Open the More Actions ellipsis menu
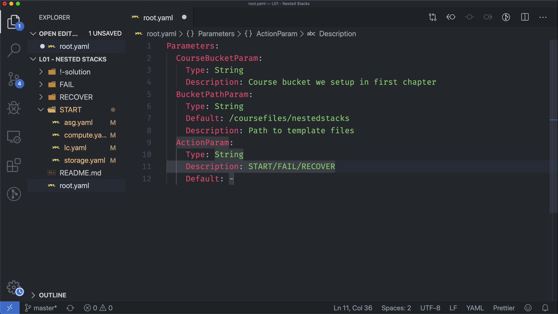Screen dimensions: 558x314 click(543, 17)
